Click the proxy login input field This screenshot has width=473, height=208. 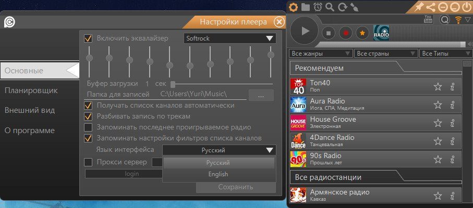tap(124, 174)
